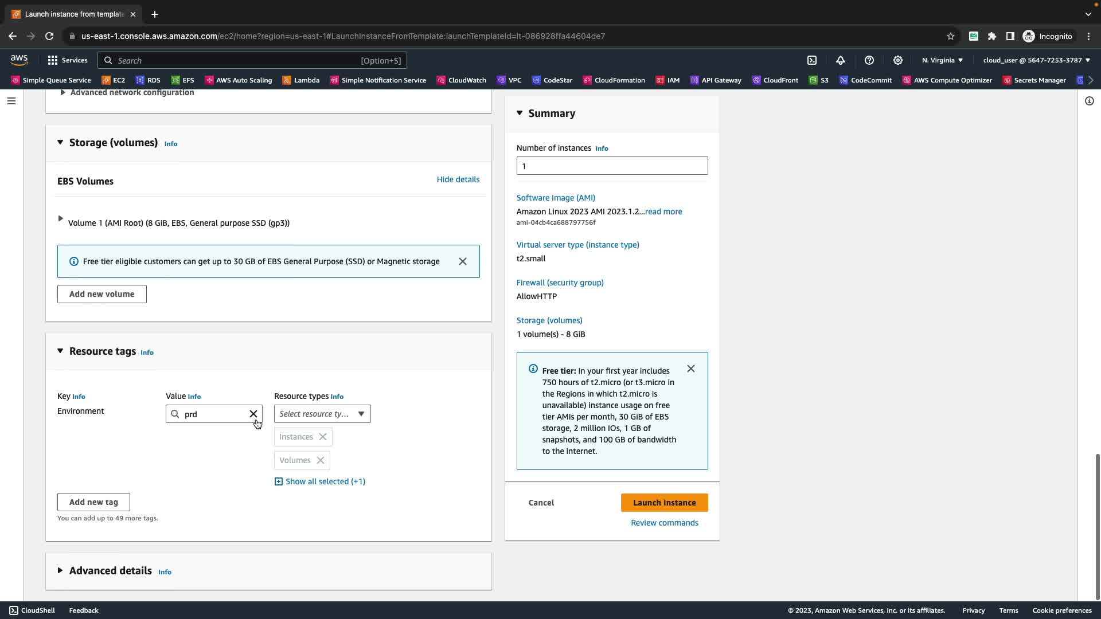
Task: Clear the prd tag value
Action: (253, 414)
